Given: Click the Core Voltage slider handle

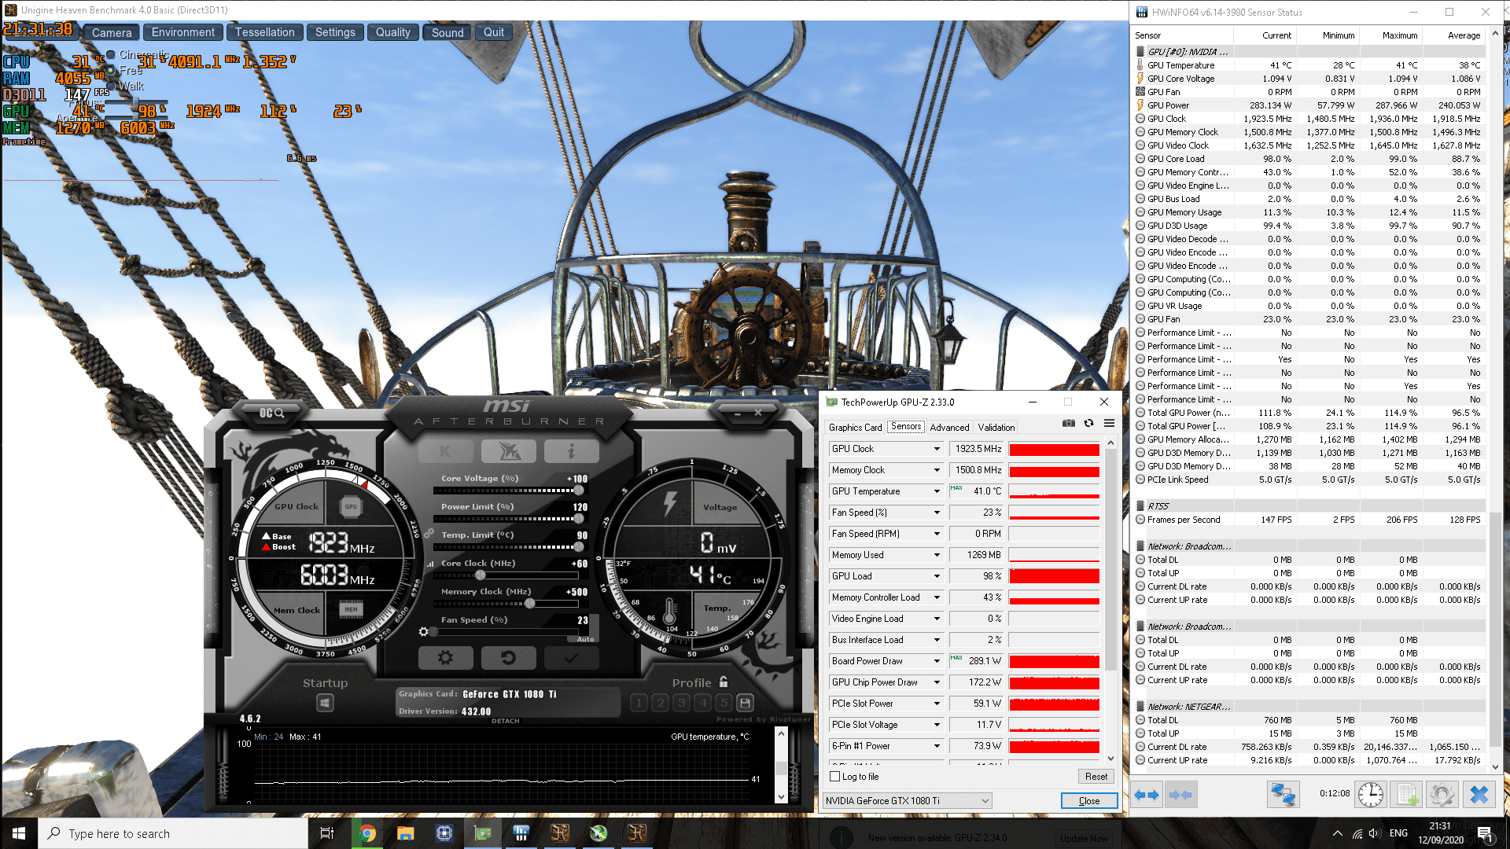Looking at the screenshot, I should coord(579,491).
